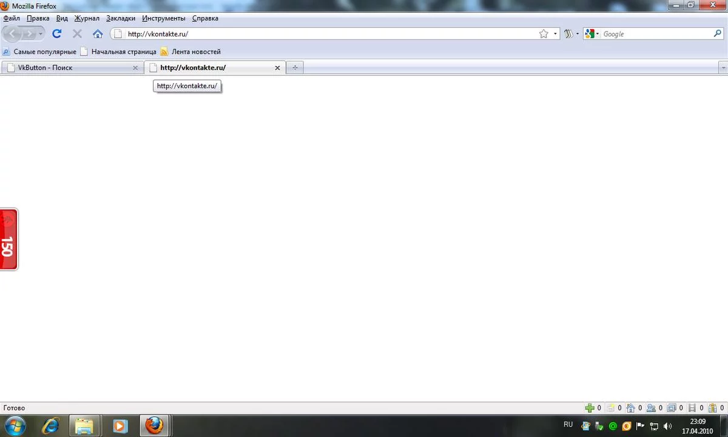Open the network tray icon
Viewport: 728px width, 437px height.
[x=654, y=426]
